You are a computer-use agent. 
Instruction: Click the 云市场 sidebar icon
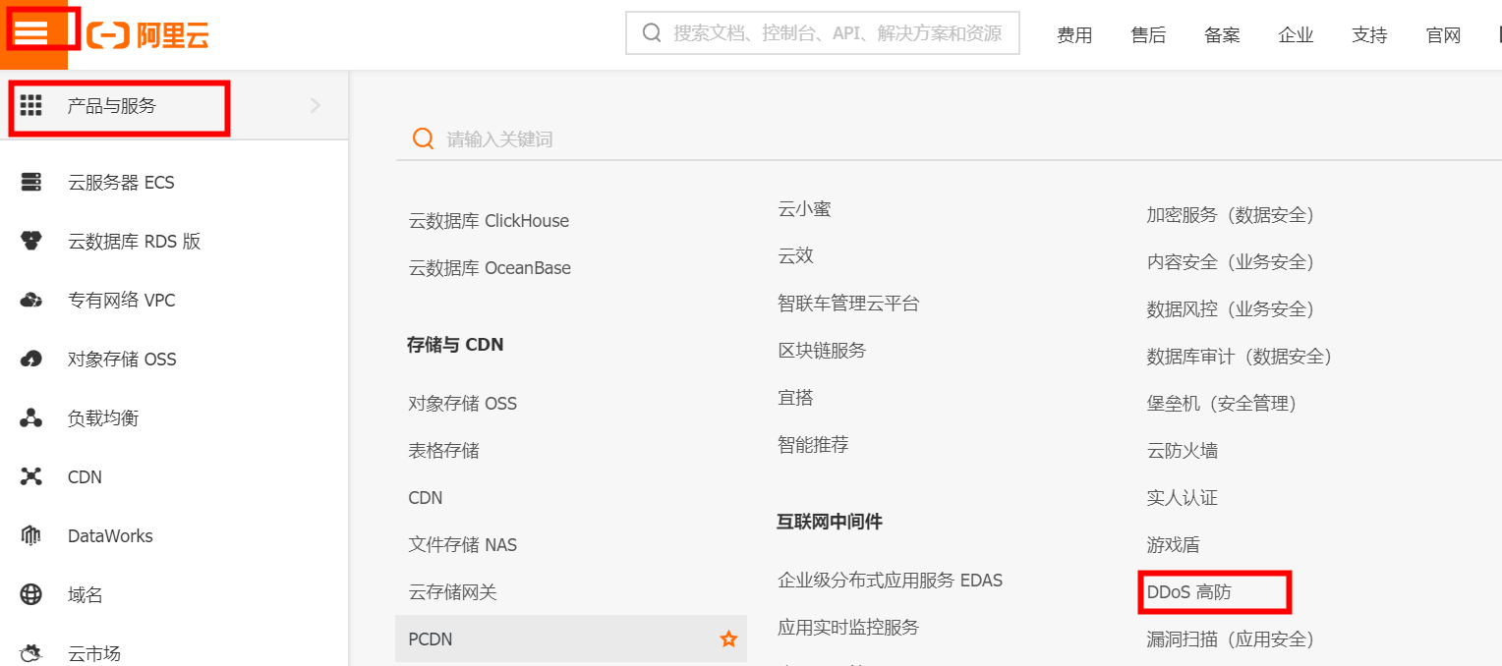coord(31,652)
